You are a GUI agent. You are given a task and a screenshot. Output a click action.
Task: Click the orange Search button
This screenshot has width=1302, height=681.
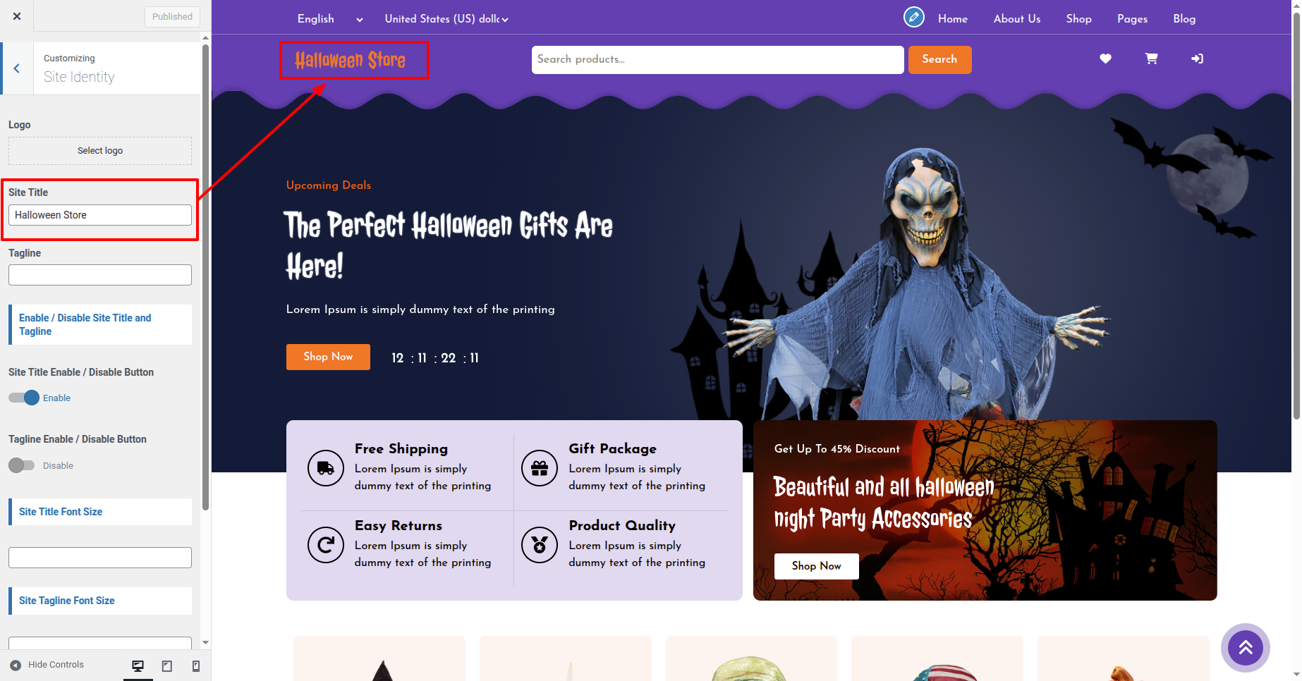[x=939, y=59]
